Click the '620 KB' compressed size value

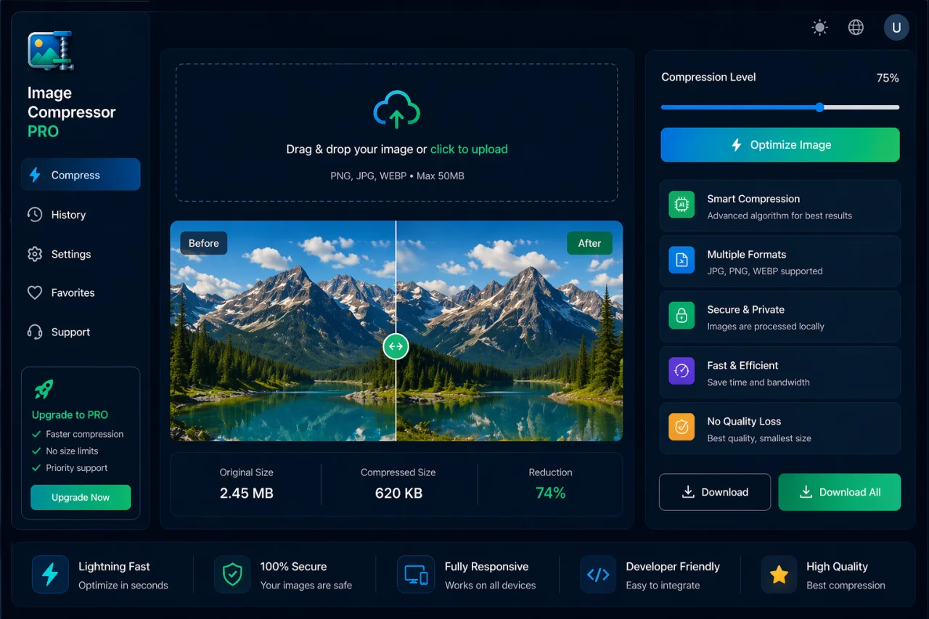point(398,493)
